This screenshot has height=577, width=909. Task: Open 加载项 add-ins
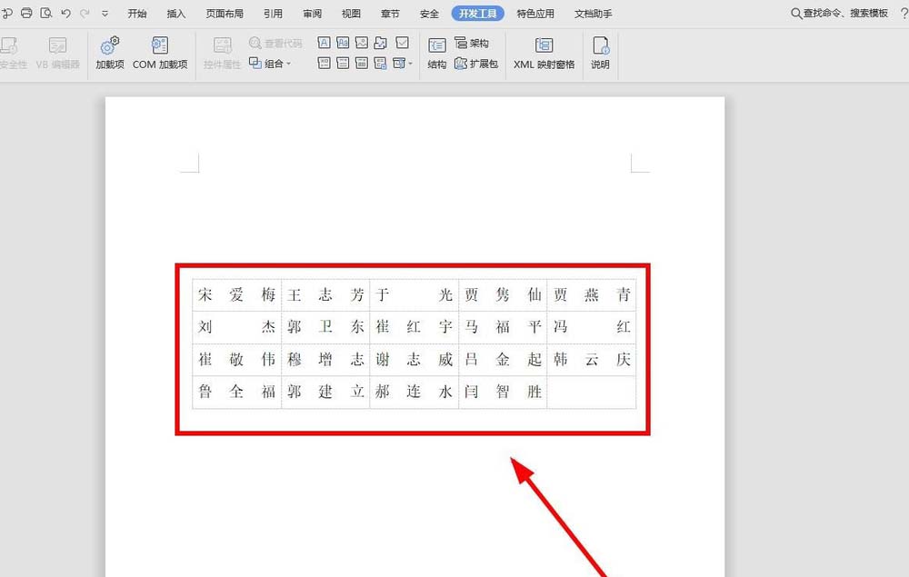pyautogui.click(x=110, y=54)
